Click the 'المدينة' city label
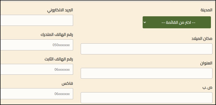Screen dimensions: 216x105 pos(206,10)
